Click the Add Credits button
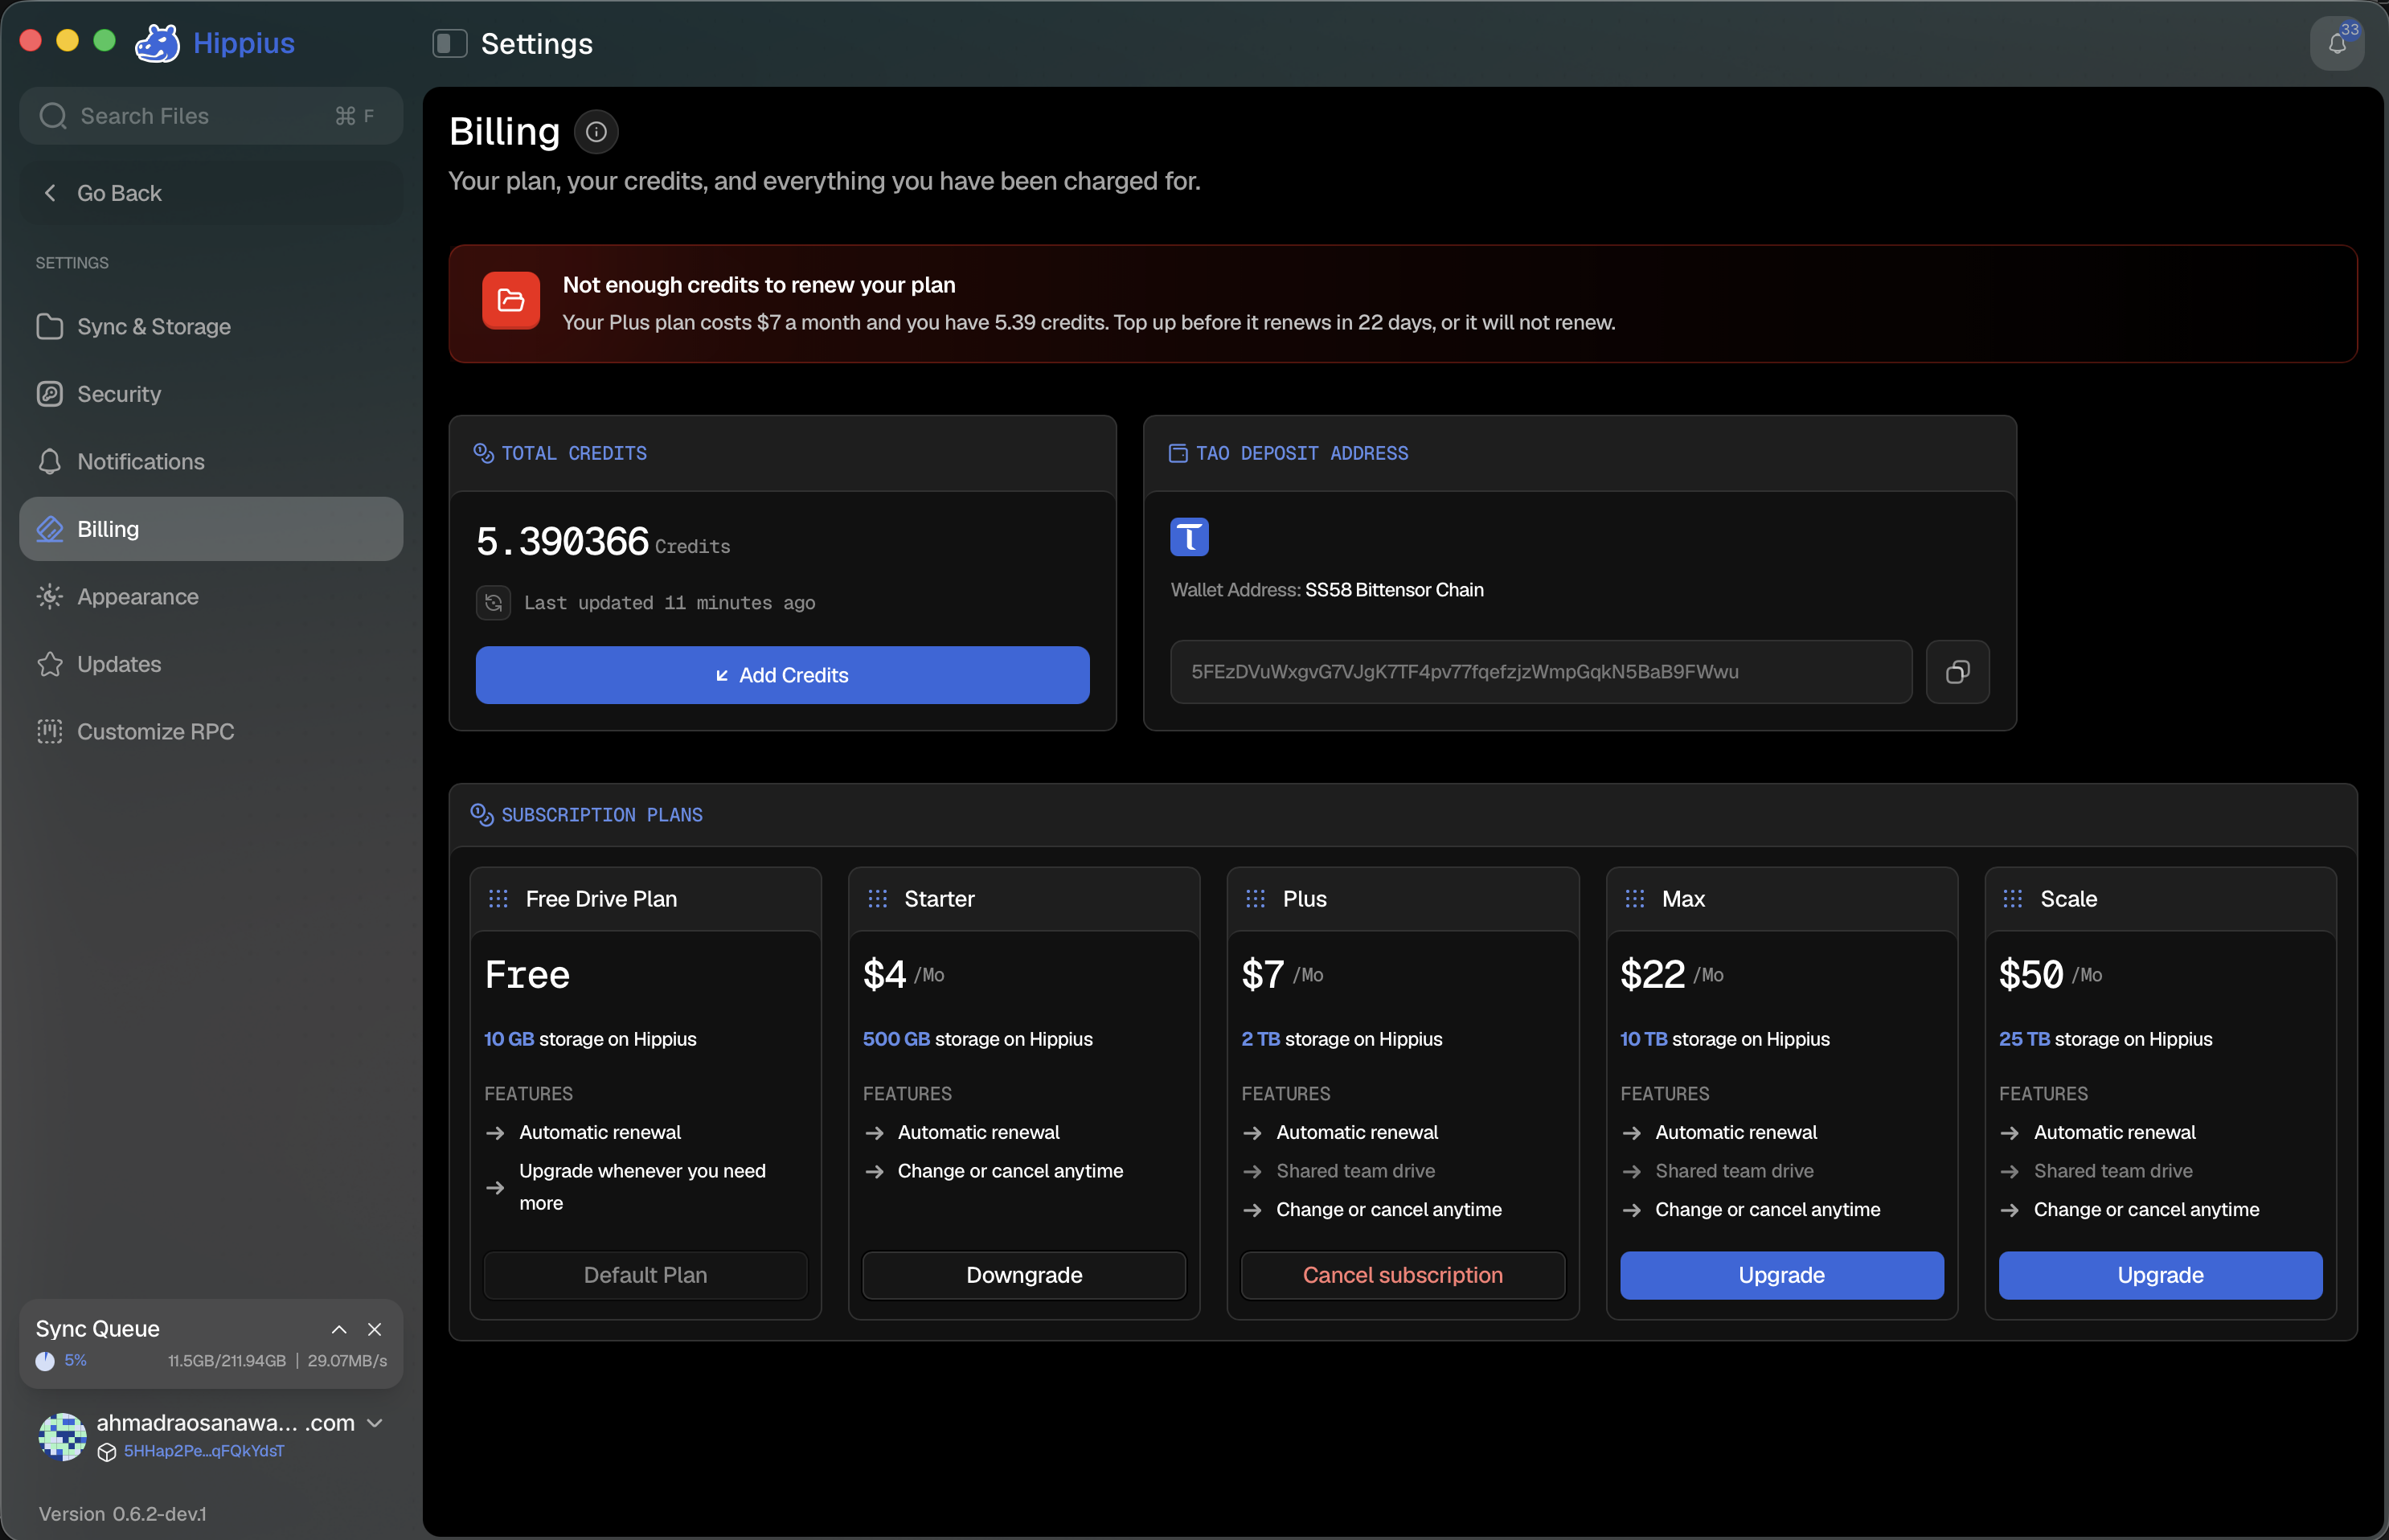The width and height of the screenshot is (2389, 1540). (x=782, y=675)
